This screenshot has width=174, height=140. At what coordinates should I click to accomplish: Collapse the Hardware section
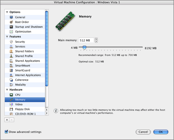pyautogui.click(x=7, y=90)
